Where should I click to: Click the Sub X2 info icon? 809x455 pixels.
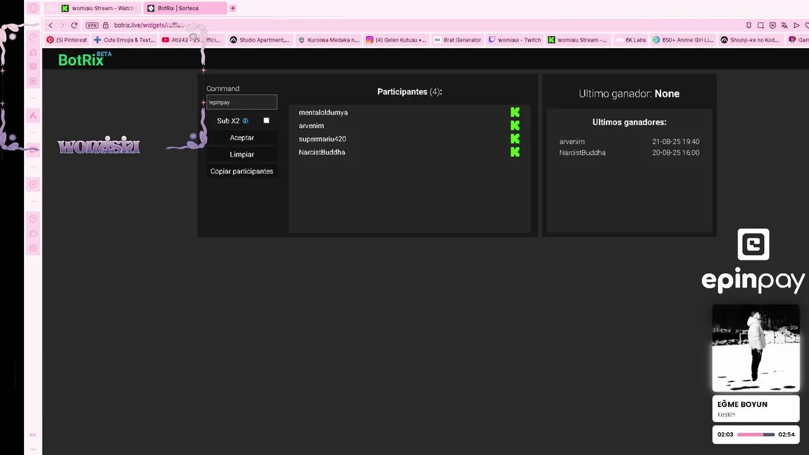245,121
